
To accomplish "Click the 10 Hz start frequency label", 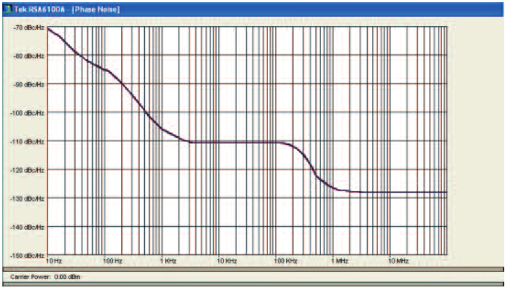I will click(54, 261).
